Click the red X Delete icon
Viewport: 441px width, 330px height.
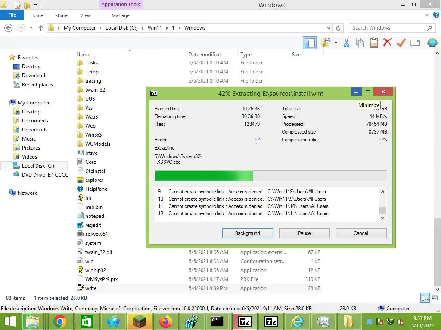coord(387,43)
